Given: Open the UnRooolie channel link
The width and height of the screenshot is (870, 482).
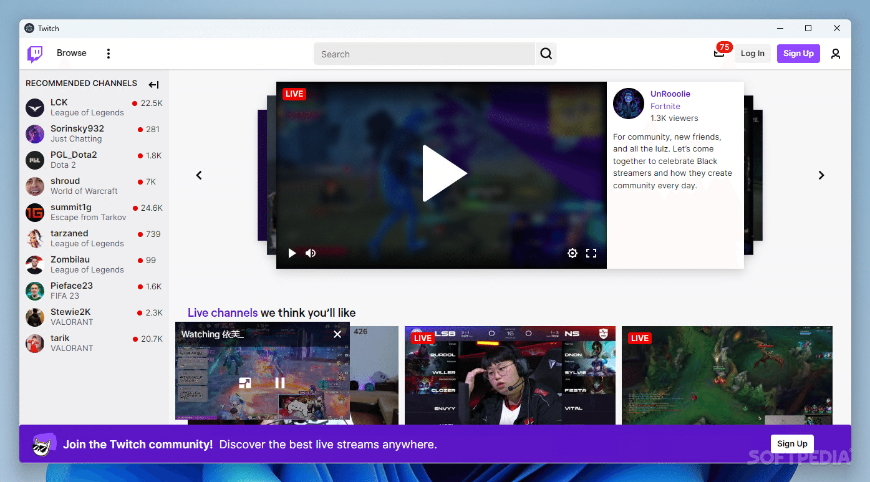Looking at the screenshot, I should click(670, 94).
